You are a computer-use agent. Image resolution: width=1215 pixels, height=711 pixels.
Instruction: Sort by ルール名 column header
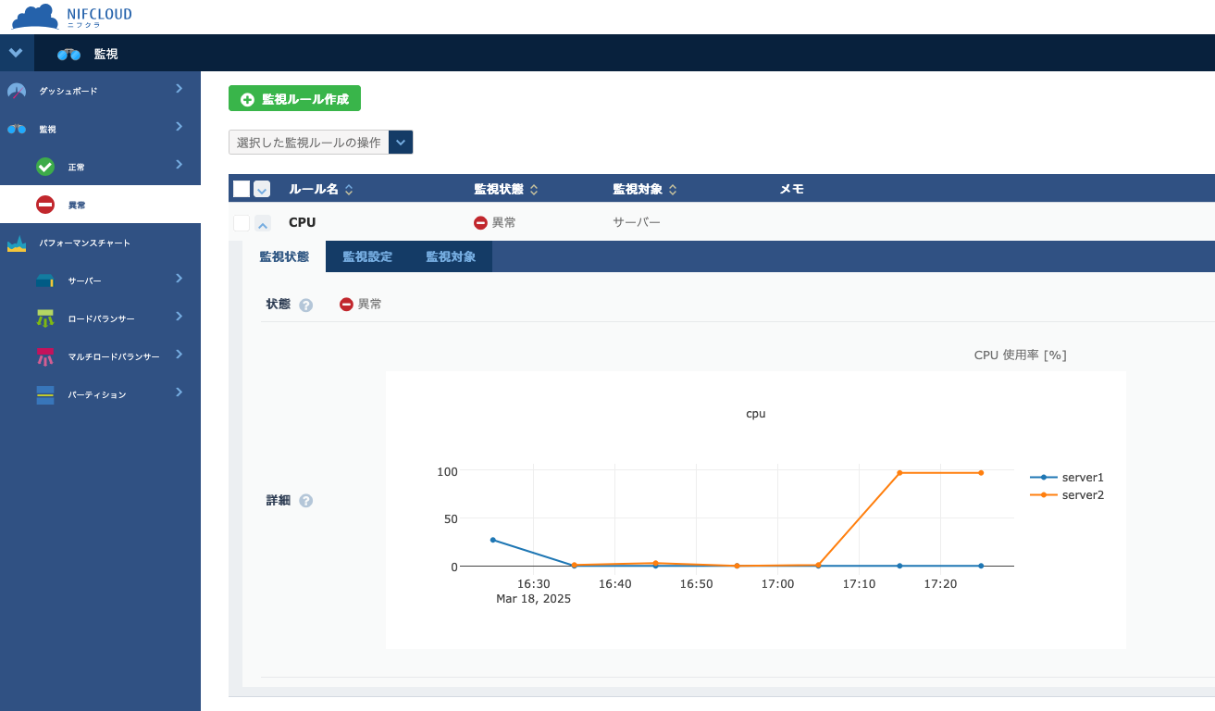320,189
